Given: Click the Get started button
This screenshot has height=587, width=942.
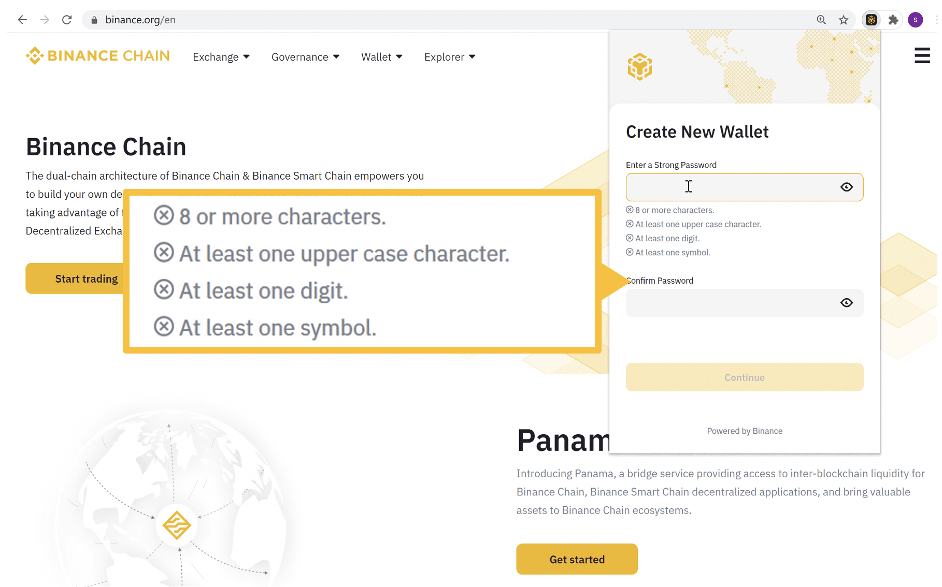Looking at the screenshot, I should tap(577, 559).
